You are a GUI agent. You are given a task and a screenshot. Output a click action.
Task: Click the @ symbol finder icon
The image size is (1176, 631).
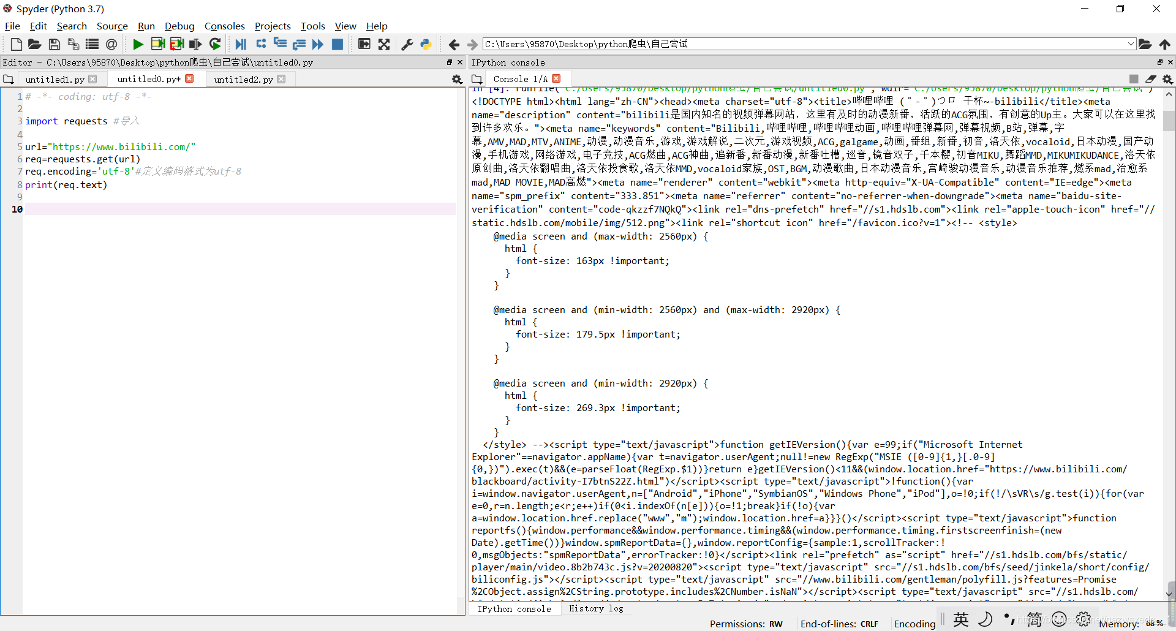tap(111, 44)
